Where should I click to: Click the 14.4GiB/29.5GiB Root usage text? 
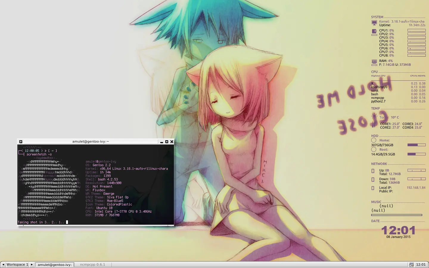pyautogui.click(x=383, y=154)
